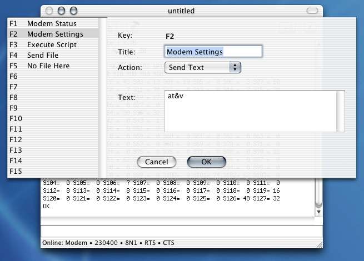Select F5 No File Here
The width and height of the screenshot is (364, 261).
tap(52, 66)
